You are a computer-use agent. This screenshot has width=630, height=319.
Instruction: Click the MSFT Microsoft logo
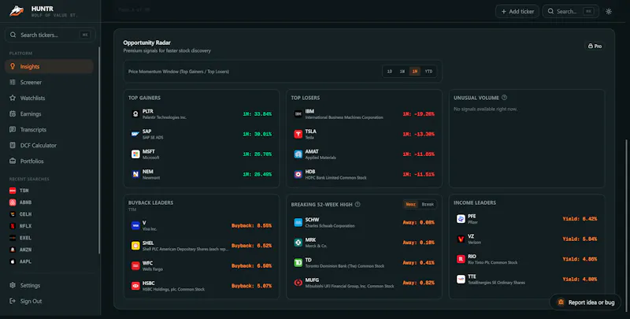(135, 154)
